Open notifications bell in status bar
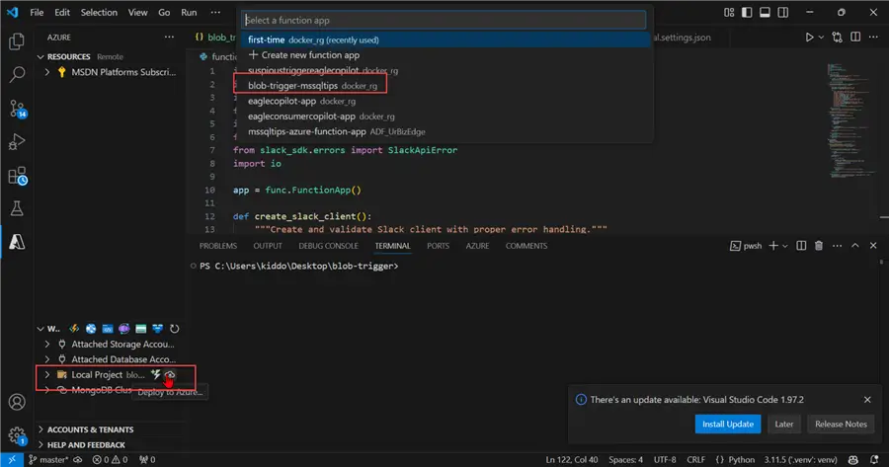Screen dimensions: 889x467 (874, 460)
